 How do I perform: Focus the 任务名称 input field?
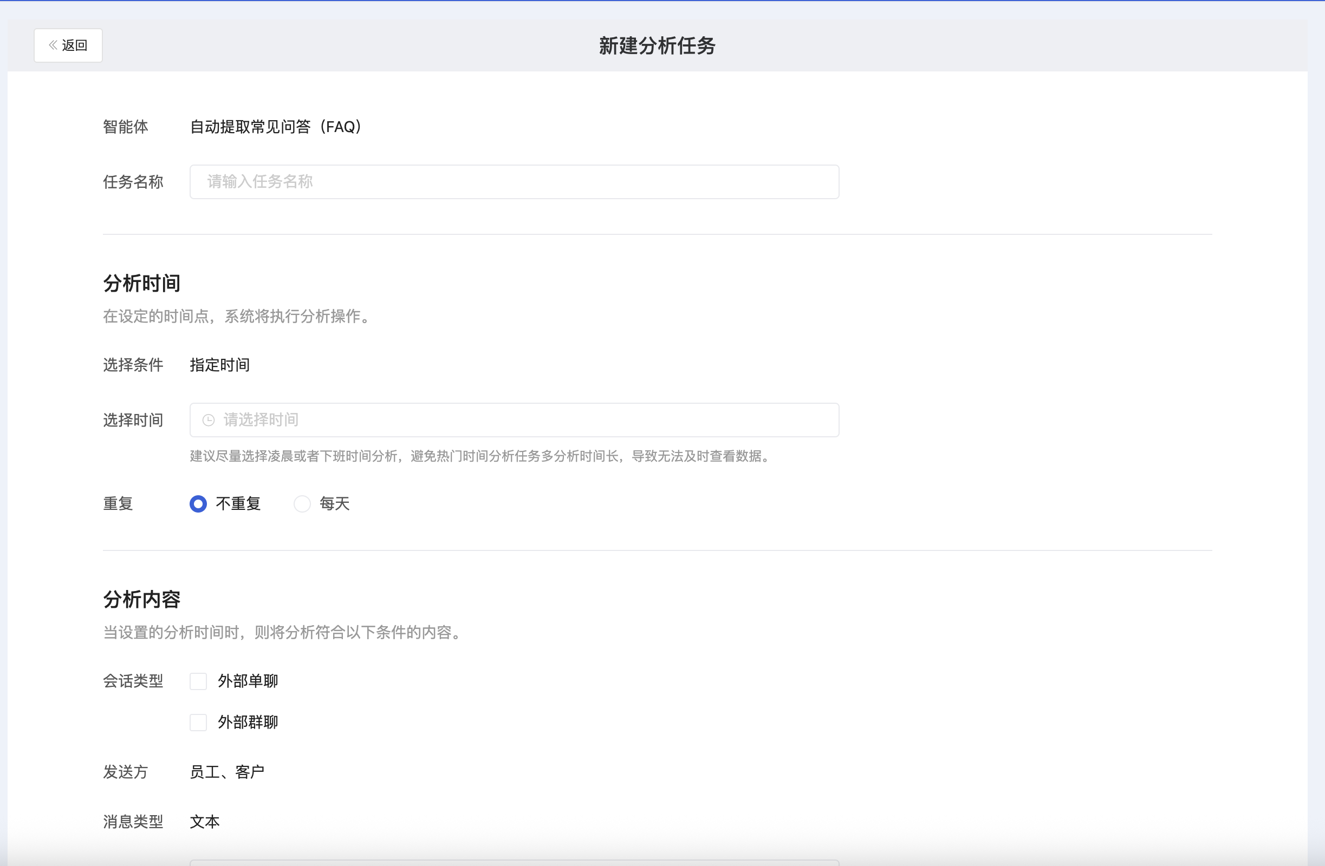pyautogui.click(x=514, y=181)
